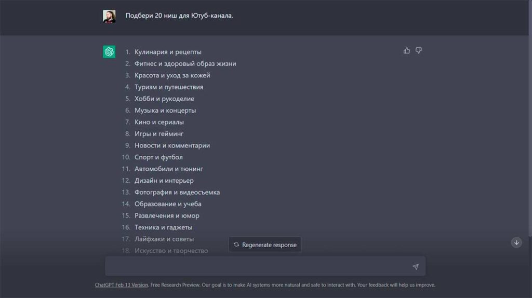Click the refresh icon in Regenerate button
Viewport: 532px width, 298px height.
click(236, 245)
